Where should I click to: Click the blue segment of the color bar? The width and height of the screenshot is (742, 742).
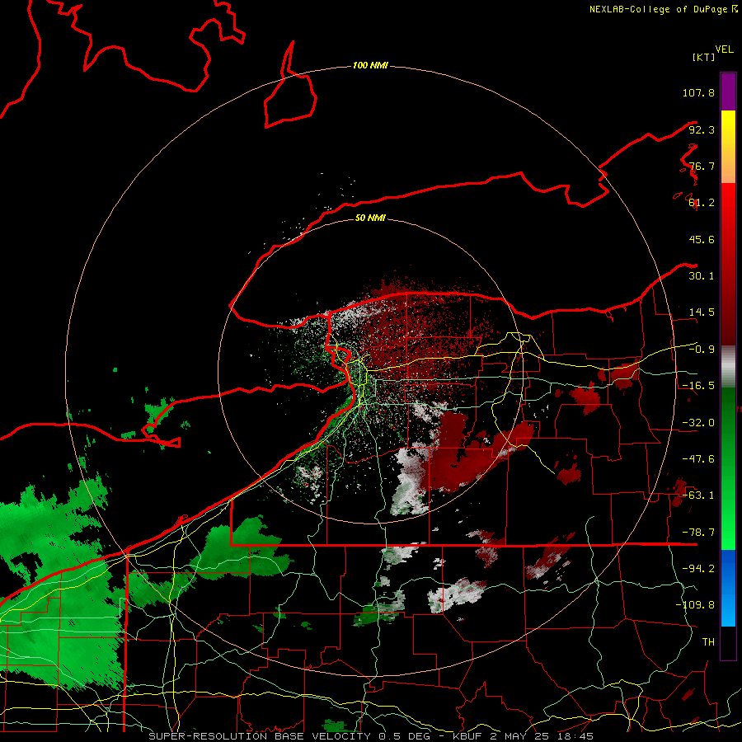(728, 588)
